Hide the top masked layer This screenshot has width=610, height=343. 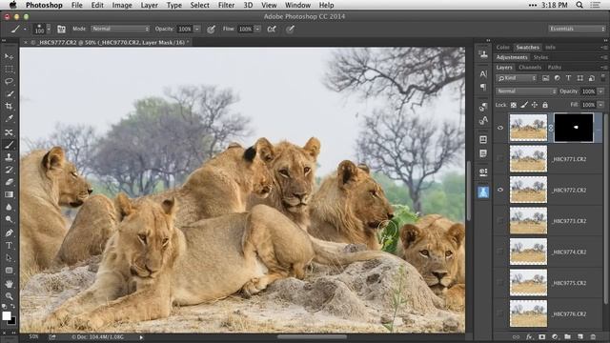[500, 128]
